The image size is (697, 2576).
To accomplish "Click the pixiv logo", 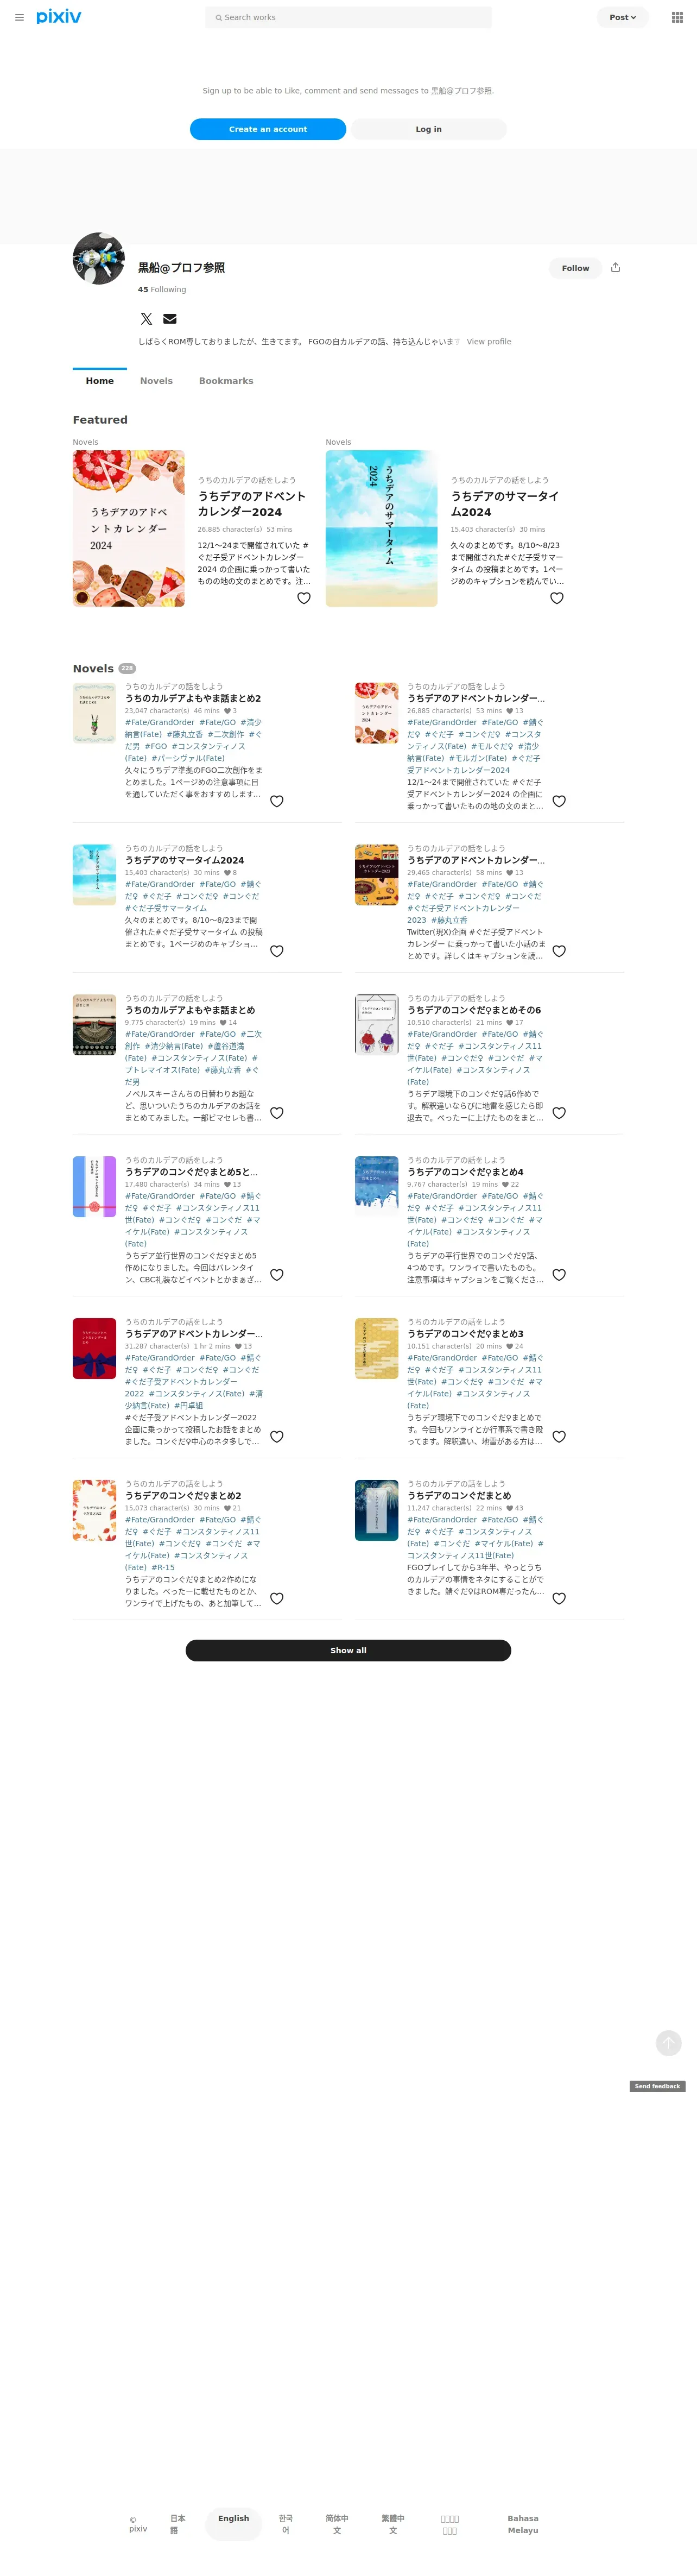I will pyautogui.click(x=59, y=17).
